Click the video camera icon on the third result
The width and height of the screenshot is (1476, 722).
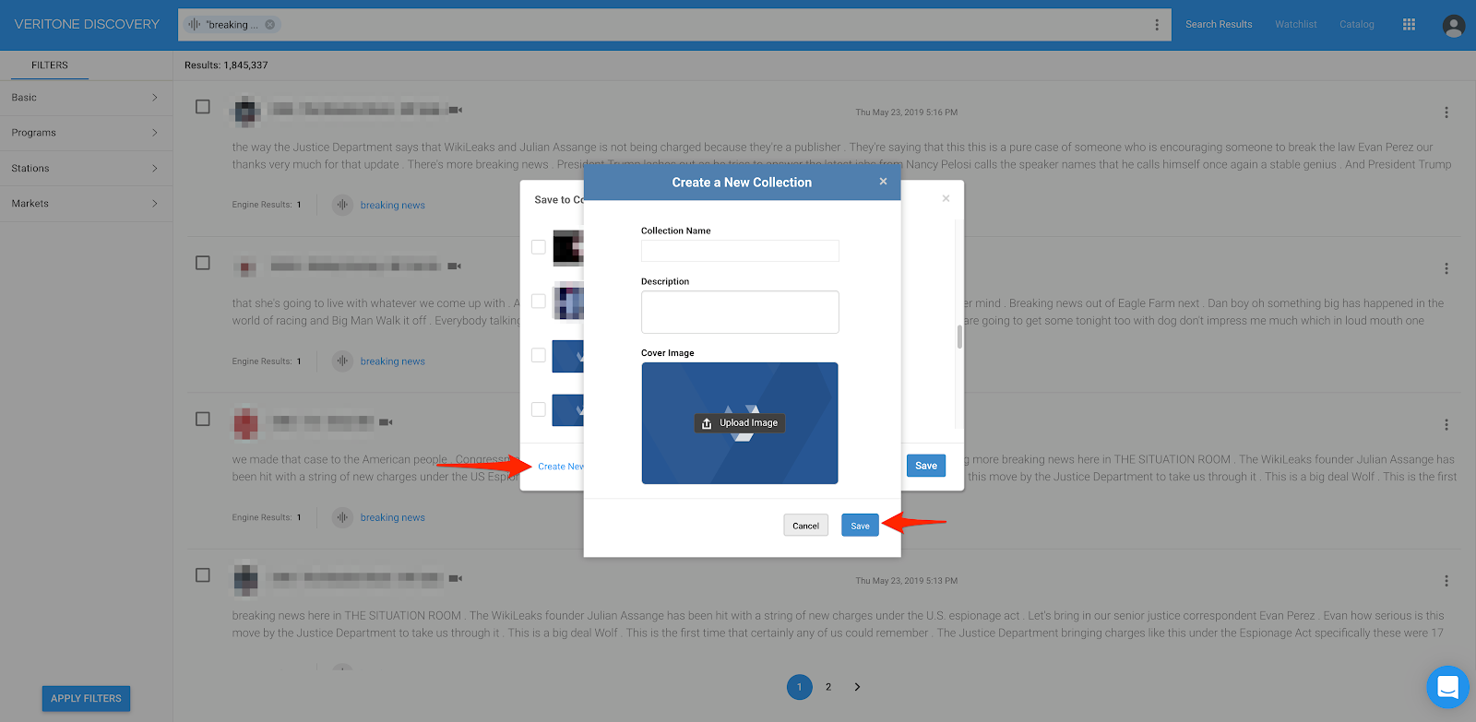coord(386,422)
